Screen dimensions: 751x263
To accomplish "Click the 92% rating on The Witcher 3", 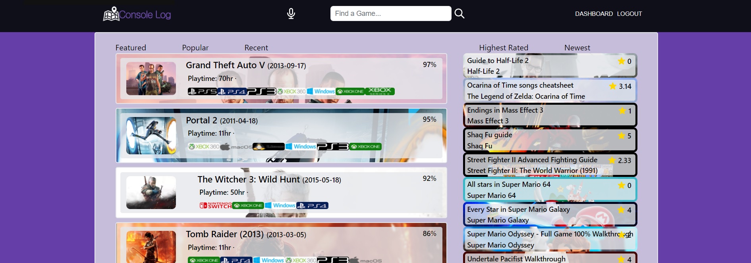I will 429,179.
